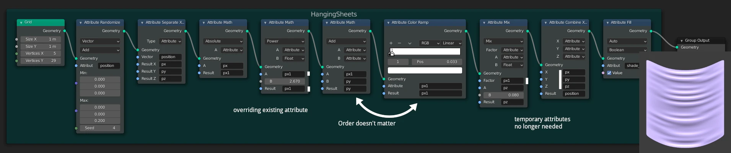731x153 pixels.
Task: Click the Seed value field
Action: click(x=100, y=128)
